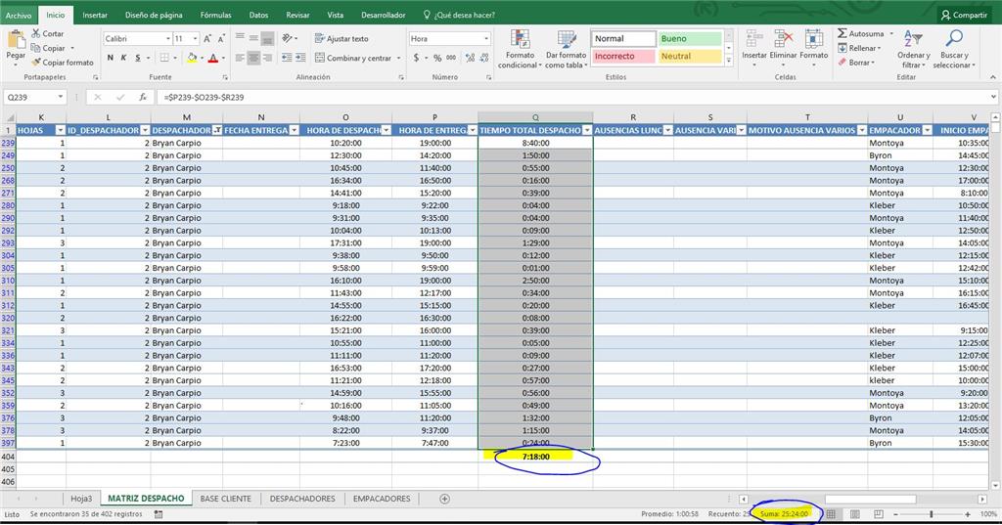Open number format Hora dropdown
The image size is (1002, 525).
click(486, 39)
